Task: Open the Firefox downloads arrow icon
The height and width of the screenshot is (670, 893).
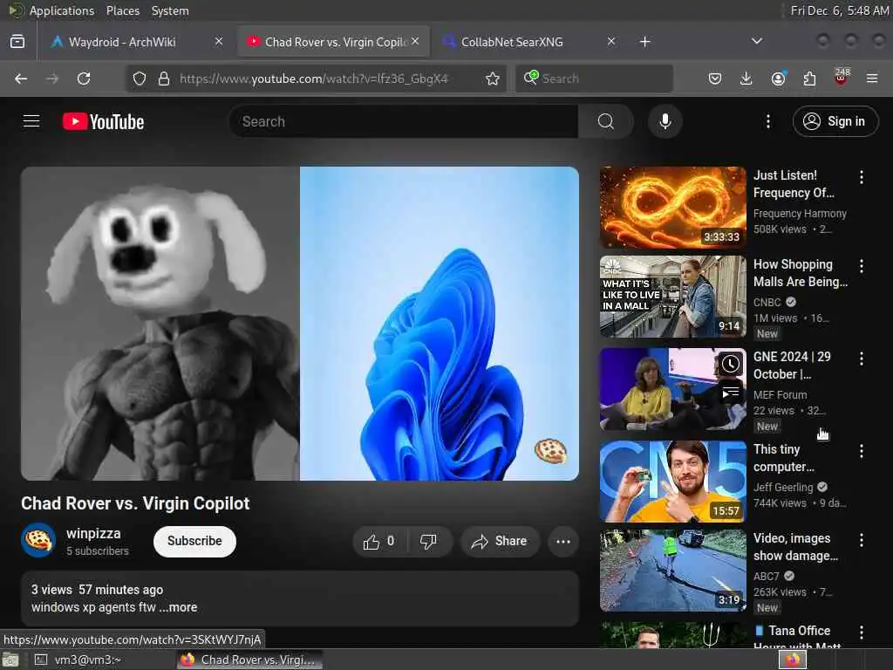Action: coord(746,79)
